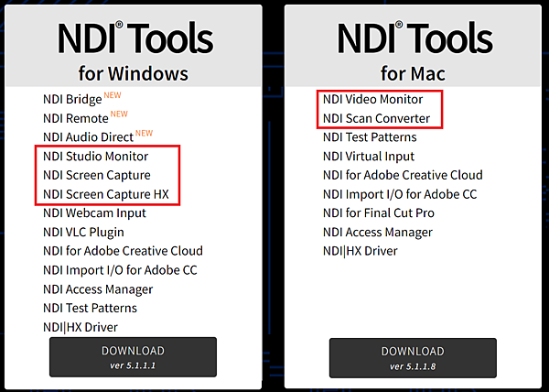549x392 pixels.
Task: Select NDI for Adobe Creative Cloud under Mac
Action: [403, 175]
